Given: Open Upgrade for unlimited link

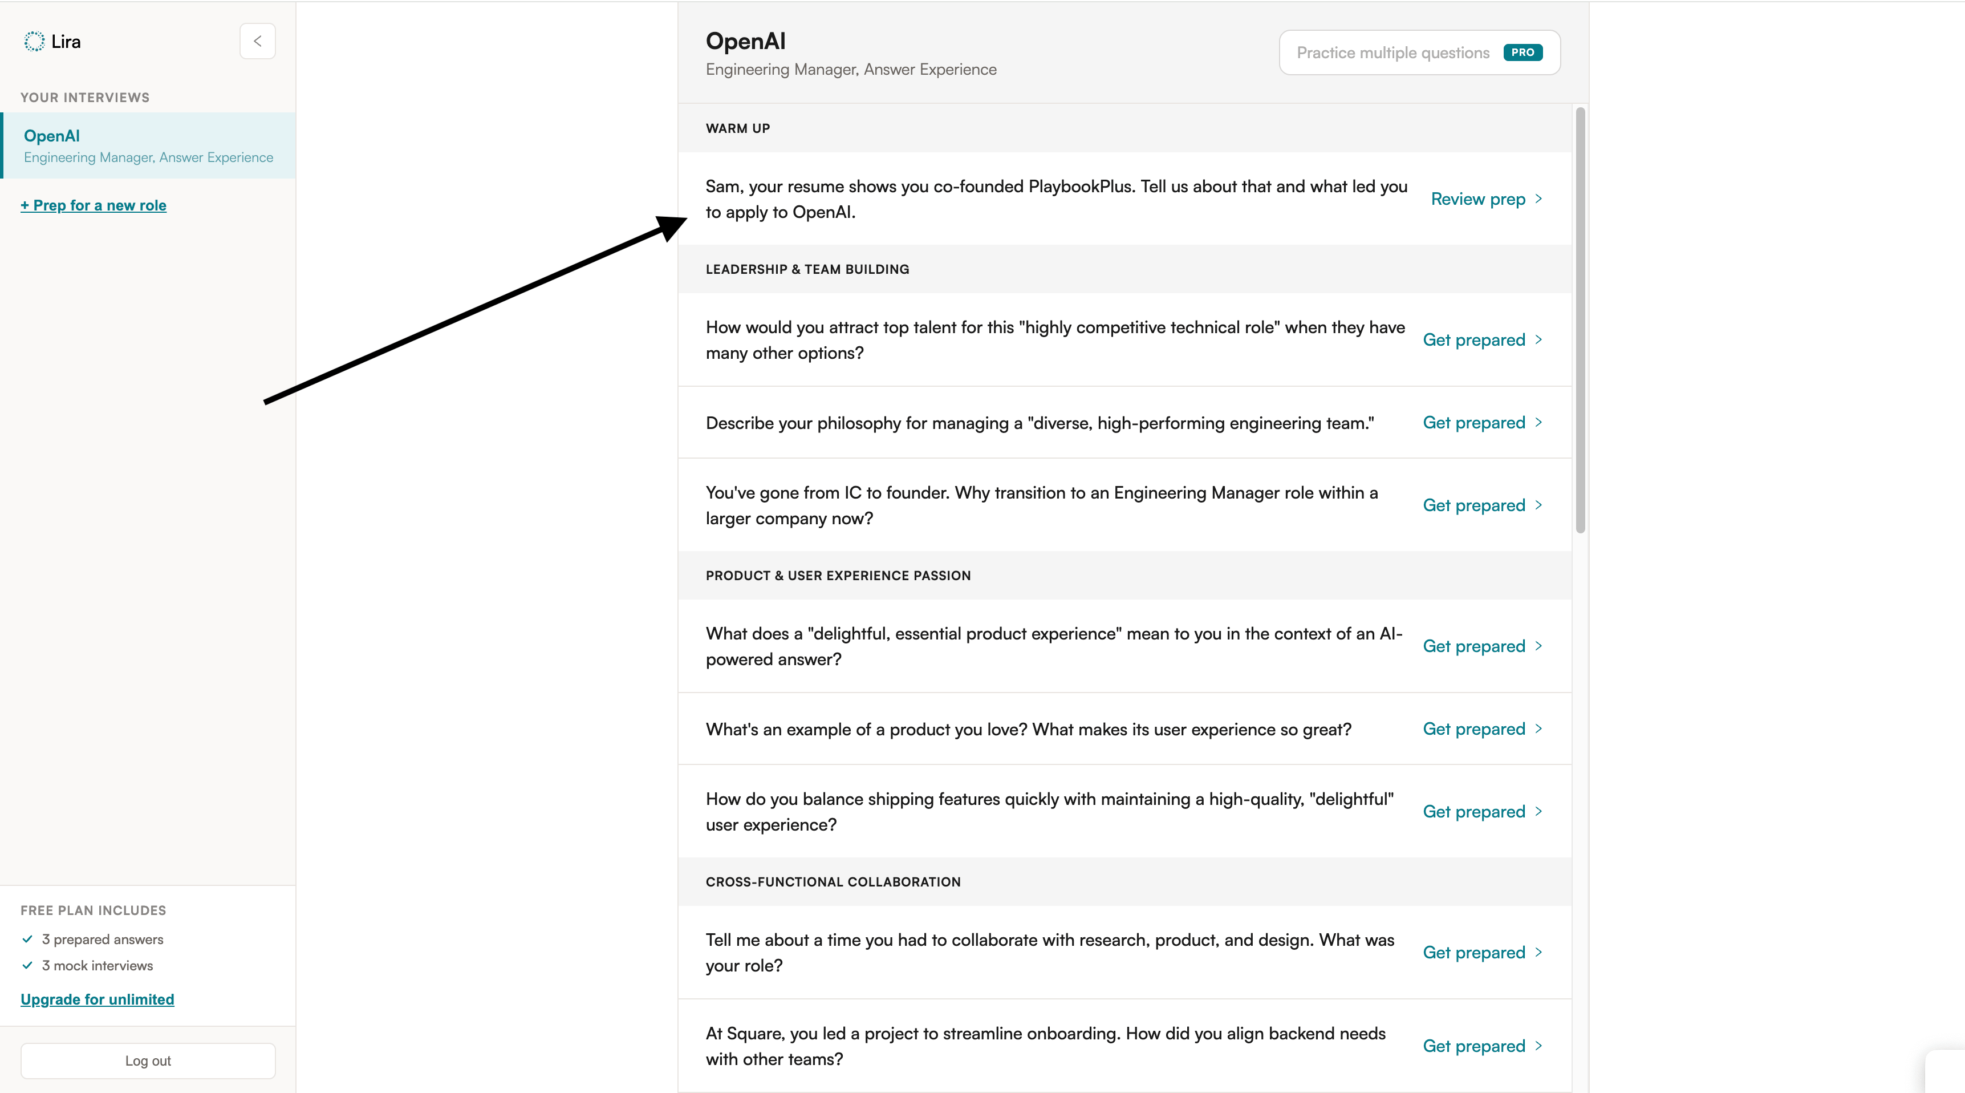Looking at the screenshot, I should (98, 999).
